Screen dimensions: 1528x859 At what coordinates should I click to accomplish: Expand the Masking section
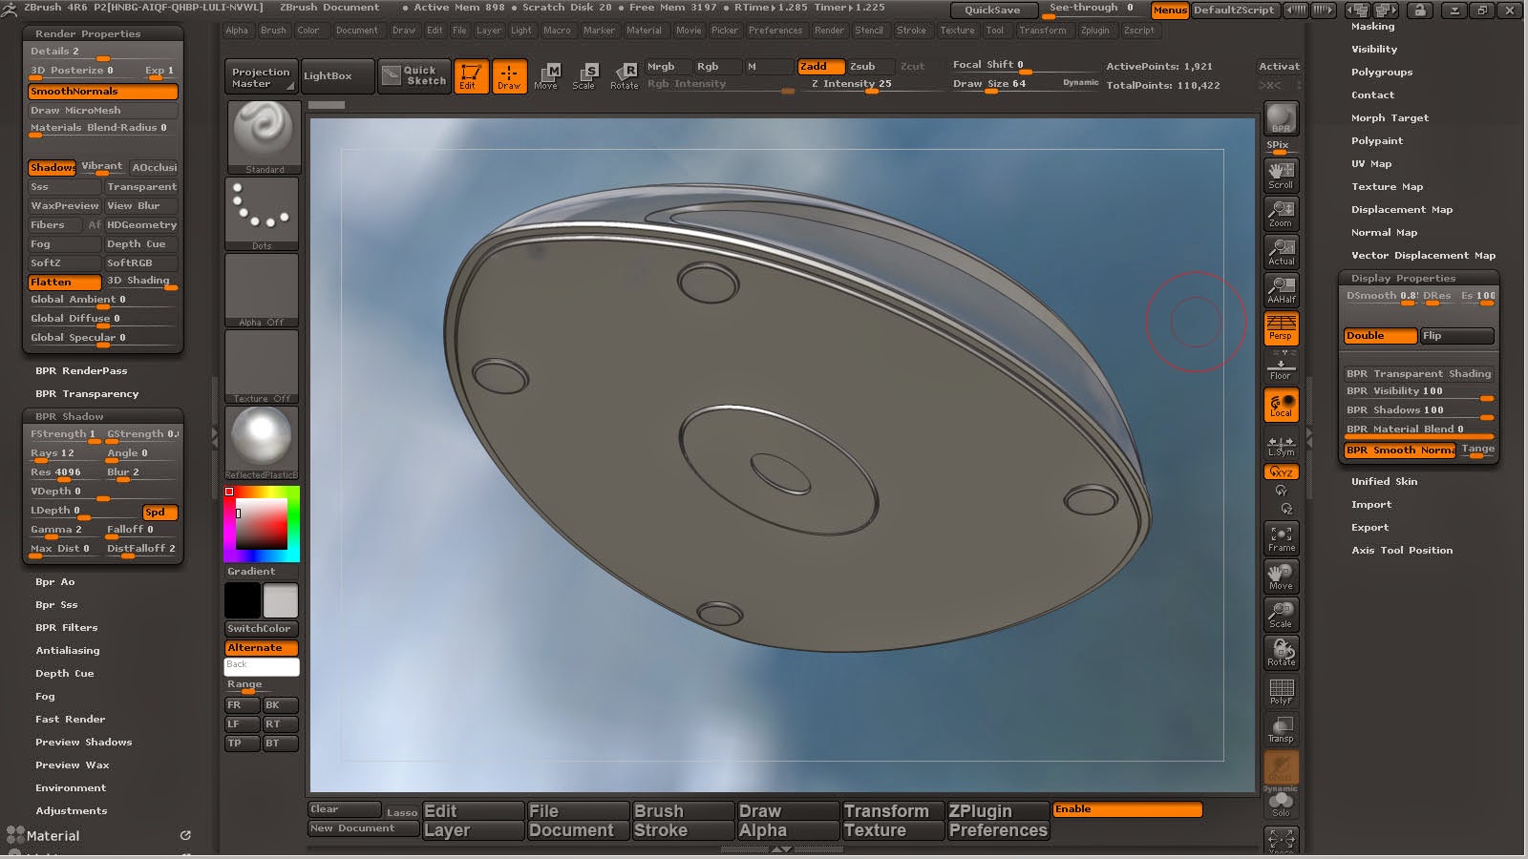(1372, 26)
